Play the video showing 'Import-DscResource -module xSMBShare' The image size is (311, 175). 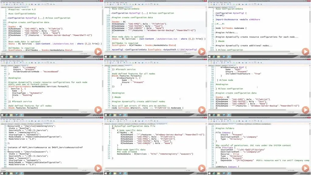pyautogui.click(x=306, y=52)
